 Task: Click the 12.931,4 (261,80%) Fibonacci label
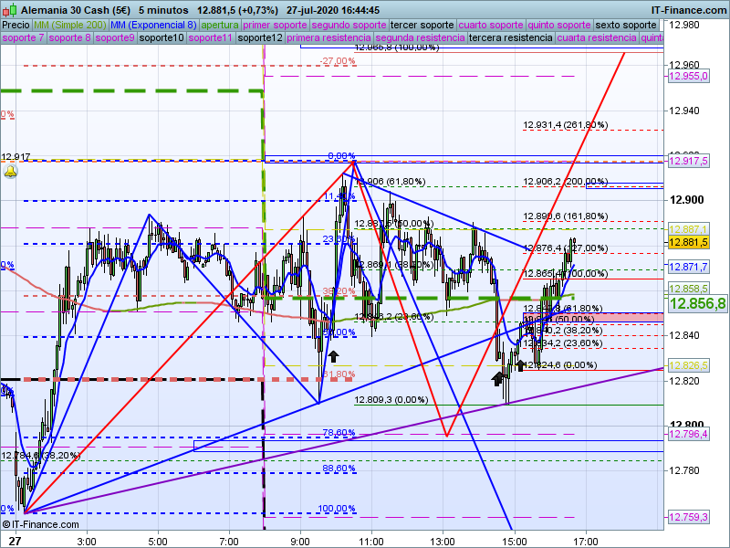click(x=565, y=125)
